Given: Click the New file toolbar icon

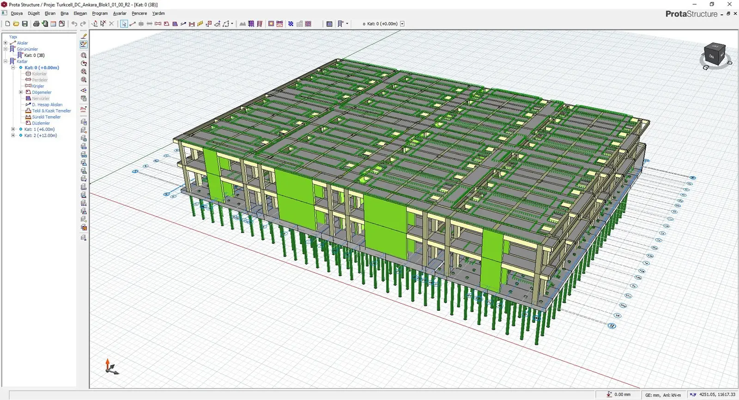Looking at the screenshot, I should click(7, 24).
